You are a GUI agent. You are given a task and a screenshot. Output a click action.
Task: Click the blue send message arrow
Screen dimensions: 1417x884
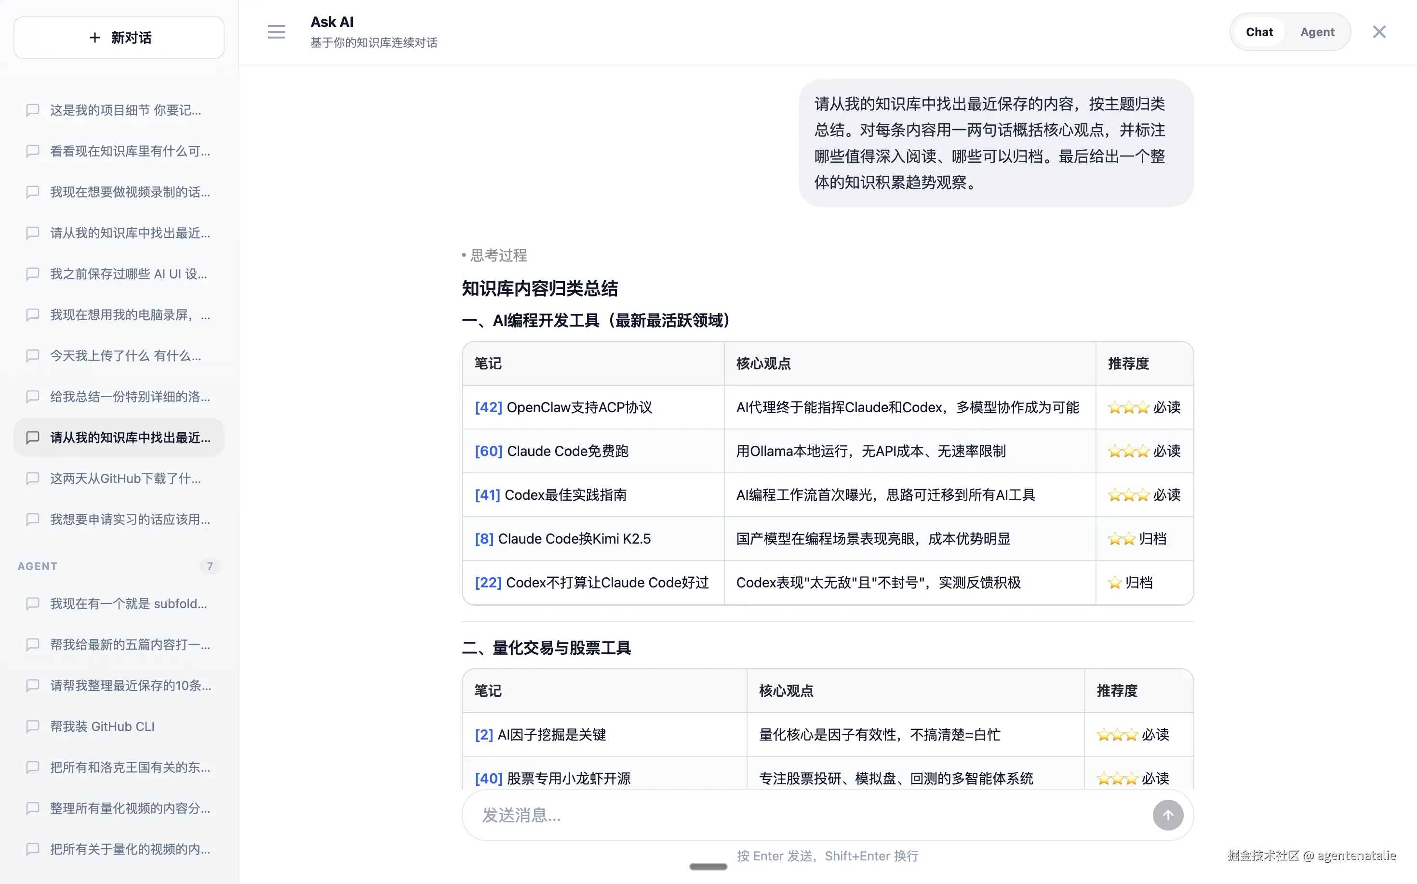(1168, 815)
